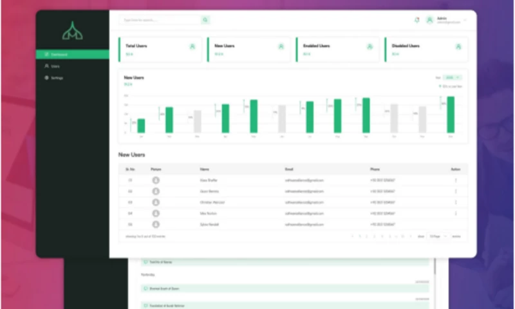Click the Admin profile avatar icon

(429, 20)
